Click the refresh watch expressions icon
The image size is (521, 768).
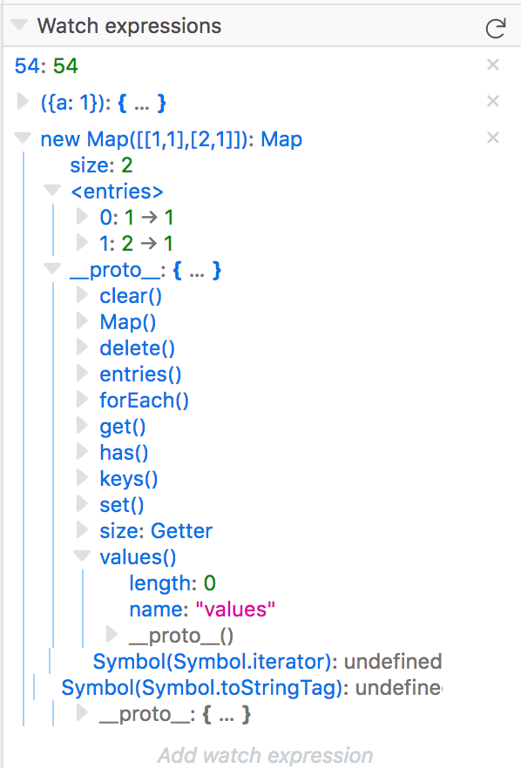tap(495, 27)
